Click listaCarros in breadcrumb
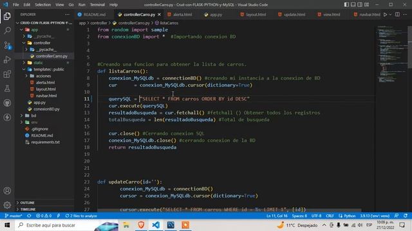This screenshot has height=231, width=412. tap(169, 23)
